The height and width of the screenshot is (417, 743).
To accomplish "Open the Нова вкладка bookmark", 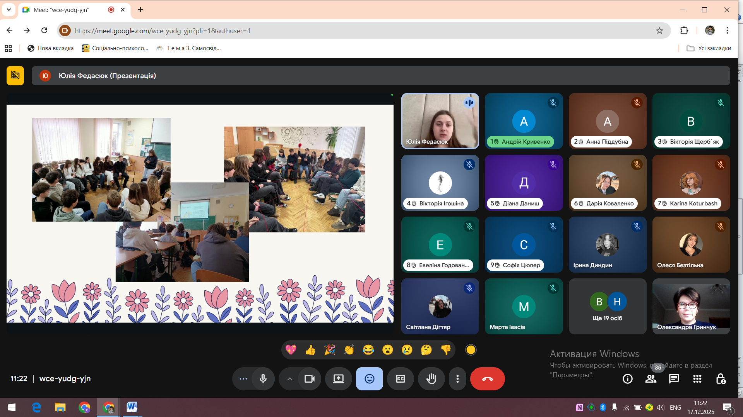I will click(x=50, y=48).
